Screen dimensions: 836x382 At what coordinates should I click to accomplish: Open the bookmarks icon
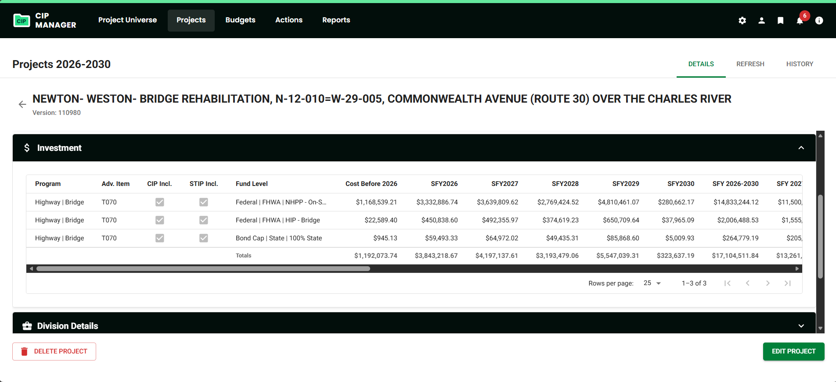[780, 21]
